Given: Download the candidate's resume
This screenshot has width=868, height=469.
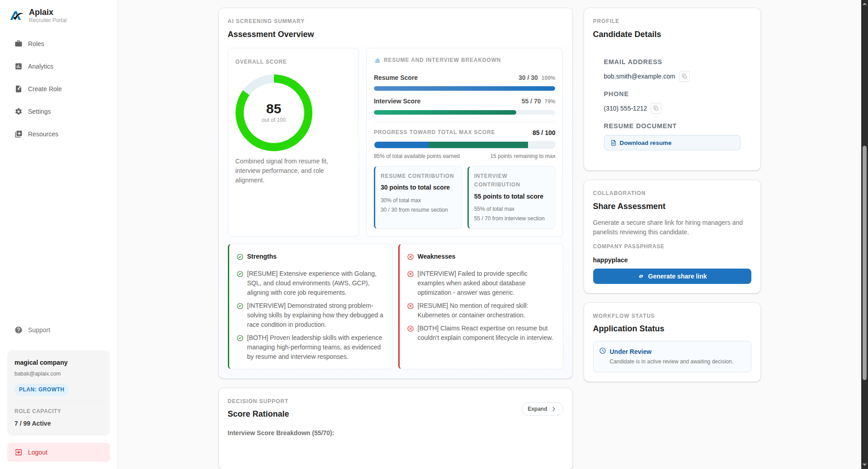Looking at the screenshot, I should 672,143.
